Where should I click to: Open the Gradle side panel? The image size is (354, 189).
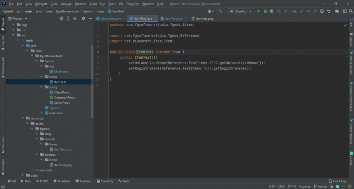(351, 39)
